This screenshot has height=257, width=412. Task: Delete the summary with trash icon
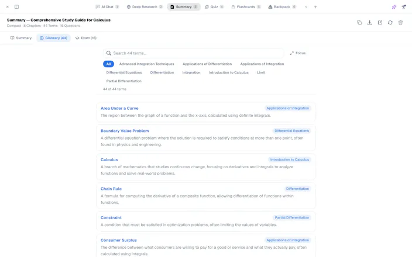[400, 23]
